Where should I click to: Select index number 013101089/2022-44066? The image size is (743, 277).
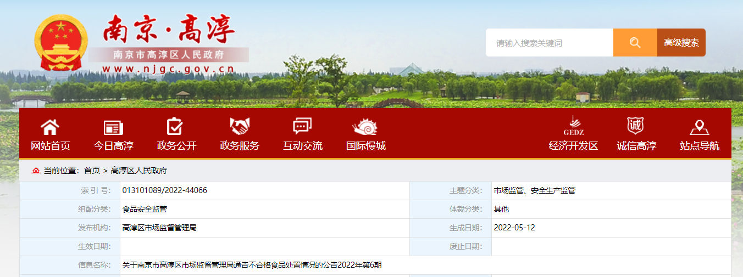pos(165,190)
